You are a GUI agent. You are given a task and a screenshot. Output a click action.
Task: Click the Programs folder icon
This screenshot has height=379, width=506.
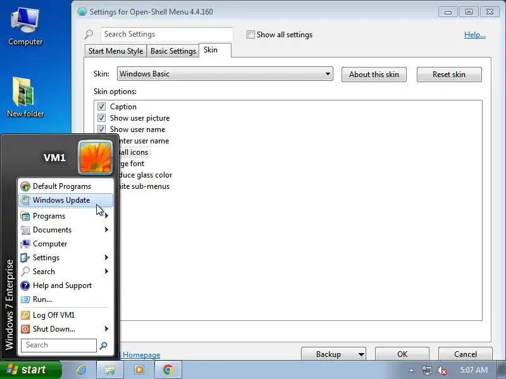point(25,216)
